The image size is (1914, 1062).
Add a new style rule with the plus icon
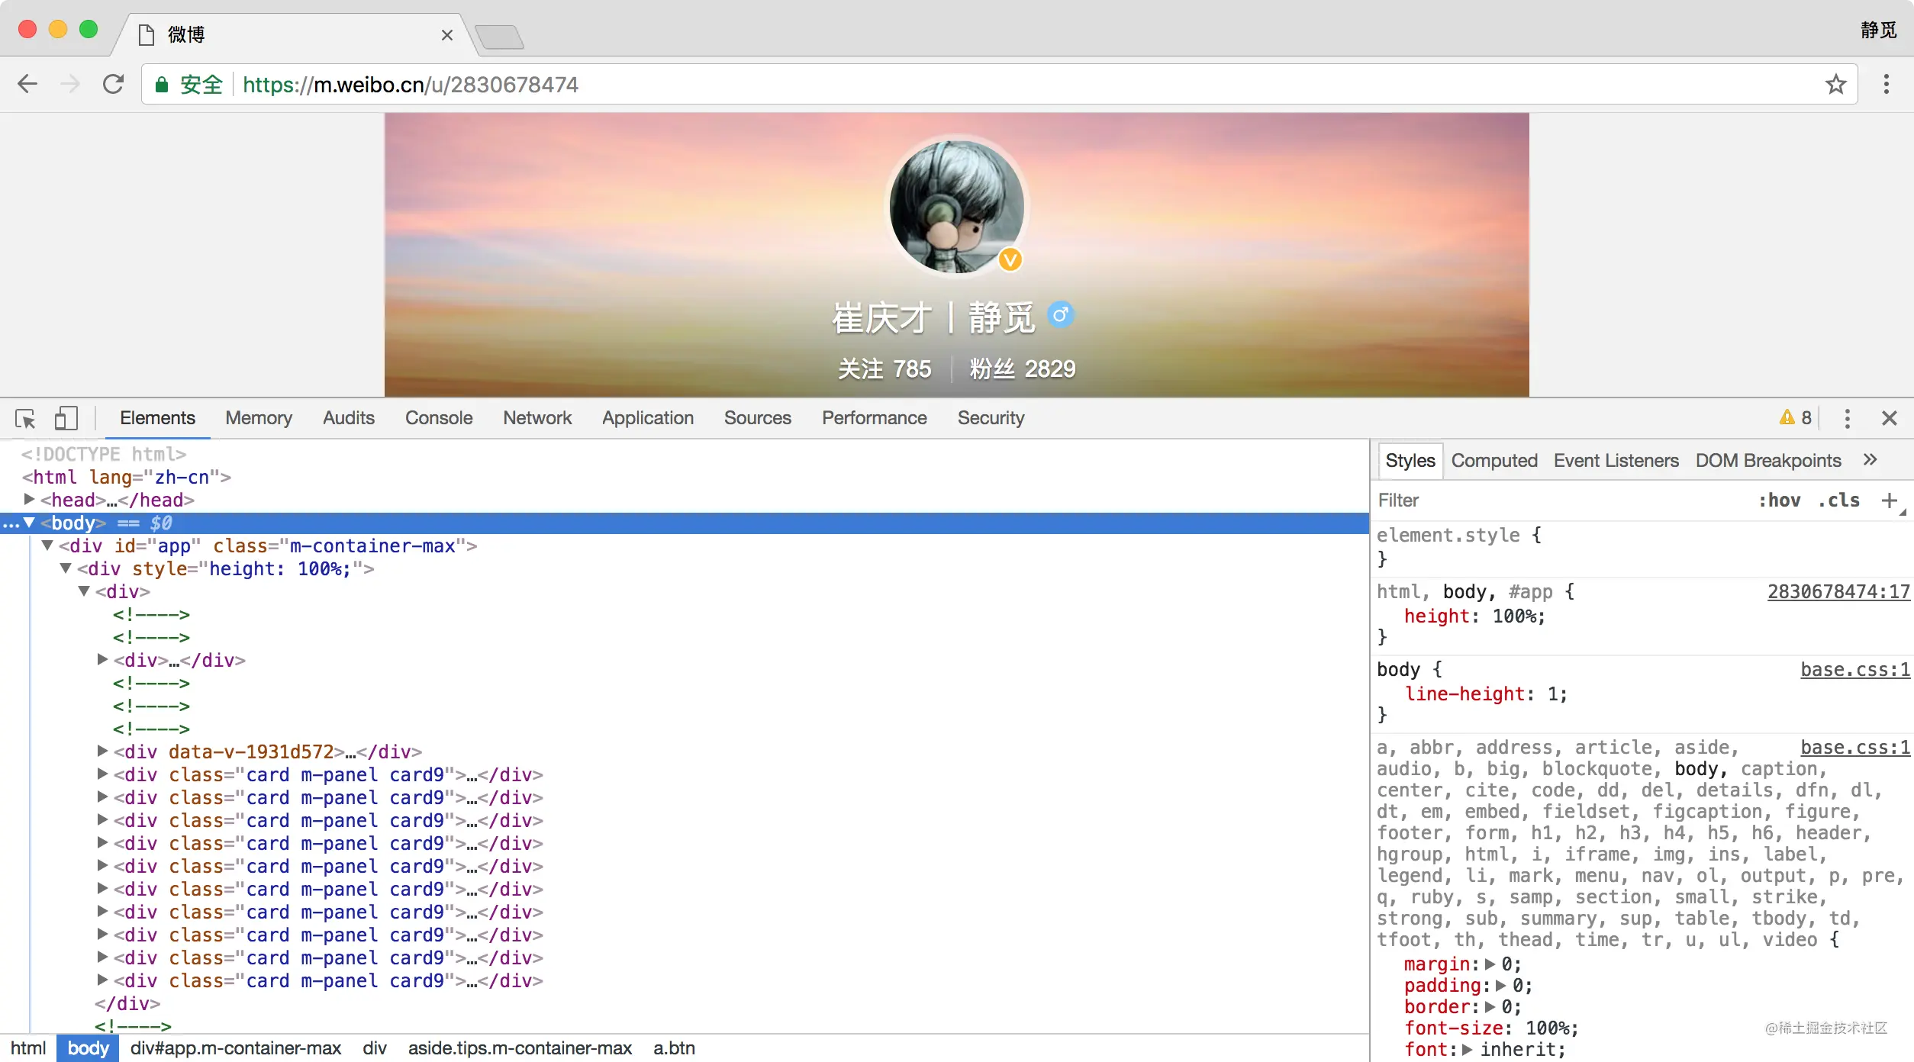point(1890,500)
